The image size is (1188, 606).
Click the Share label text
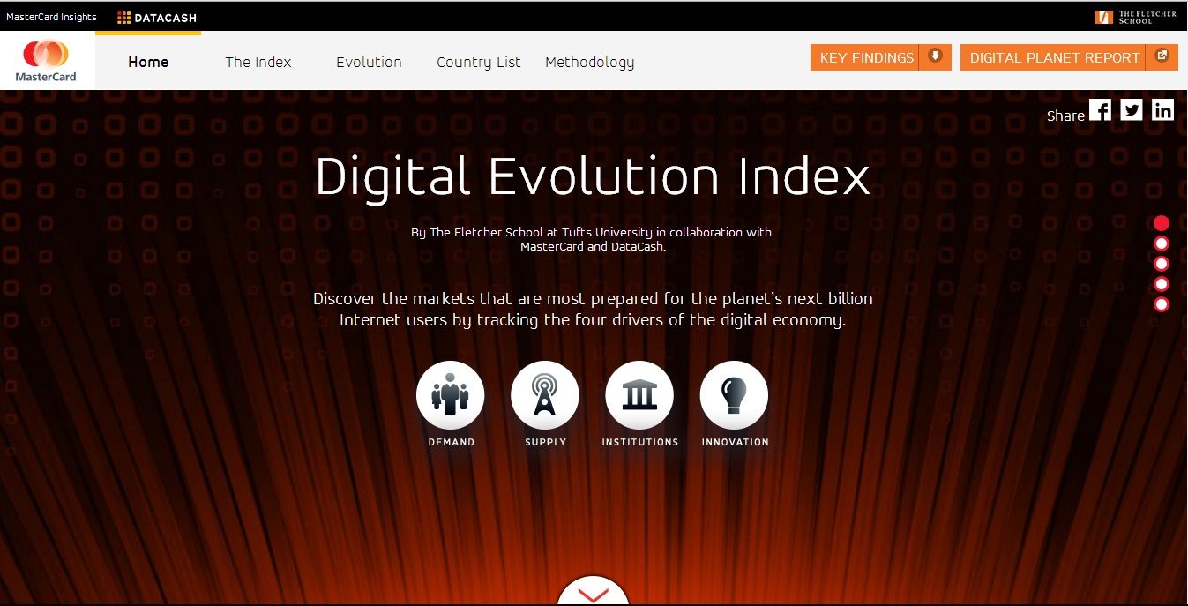click(x=1065, y=116)
